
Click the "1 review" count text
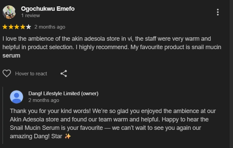click(30, 15)
